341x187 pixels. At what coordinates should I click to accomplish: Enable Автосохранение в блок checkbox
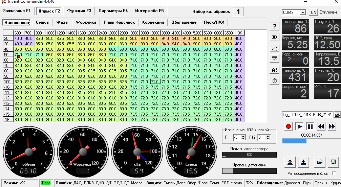pos(334,173)
